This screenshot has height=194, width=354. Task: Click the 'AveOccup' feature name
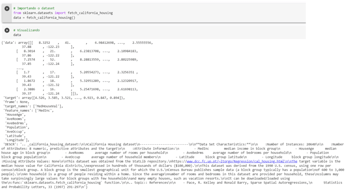15,132
